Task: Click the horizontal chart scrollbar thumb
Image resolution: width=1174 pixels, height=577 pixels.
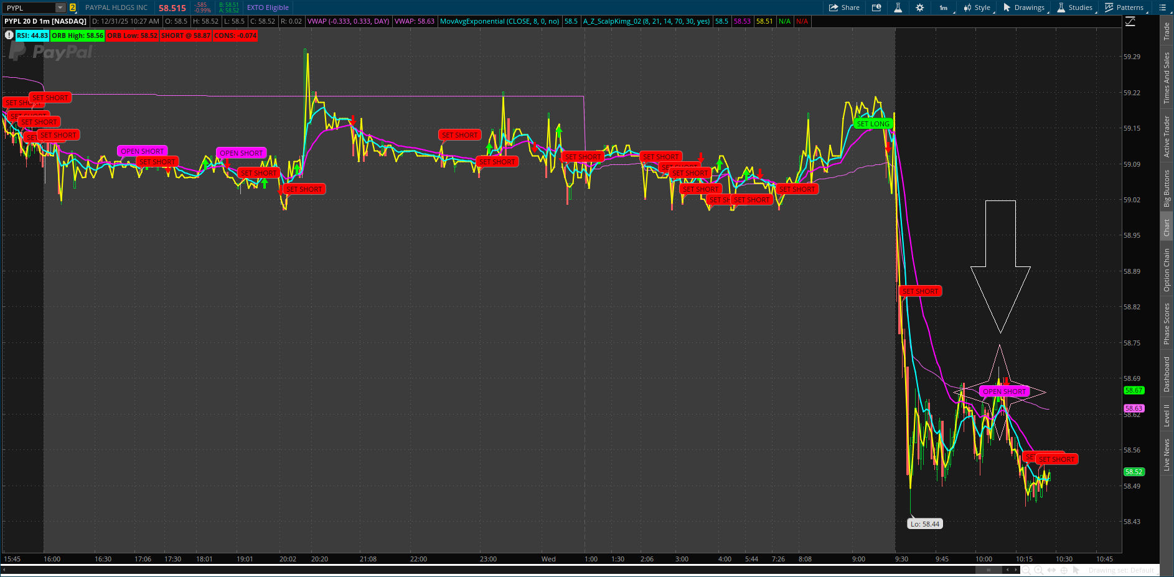Action: click(989, 570)
